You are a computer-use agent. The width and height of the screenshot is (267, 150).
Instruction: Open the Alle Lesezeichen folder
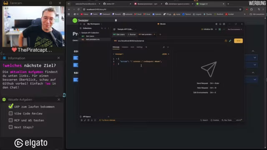coord(257,14)
